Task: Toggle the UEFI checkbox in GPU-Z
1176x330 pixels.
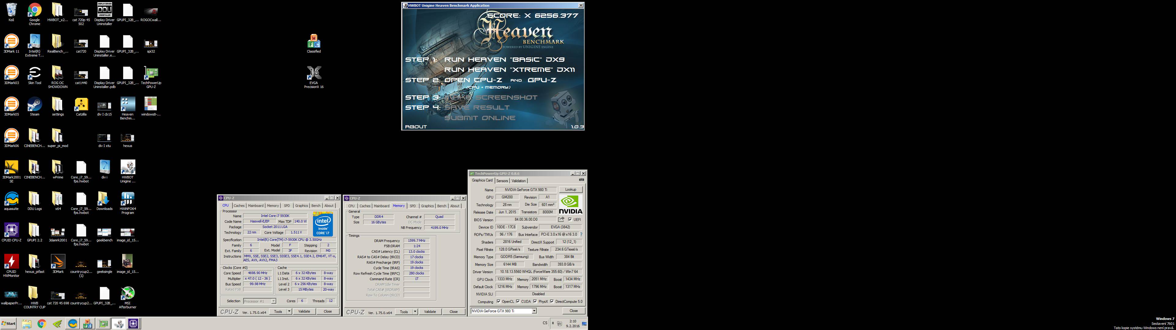Action: pos(570,220)
